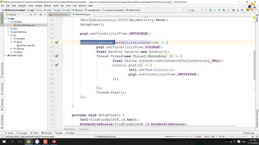Click the build progress bar in status bar
Viewport: 259px width, 145px height.
pyautogui.click(x=177, y=137)
